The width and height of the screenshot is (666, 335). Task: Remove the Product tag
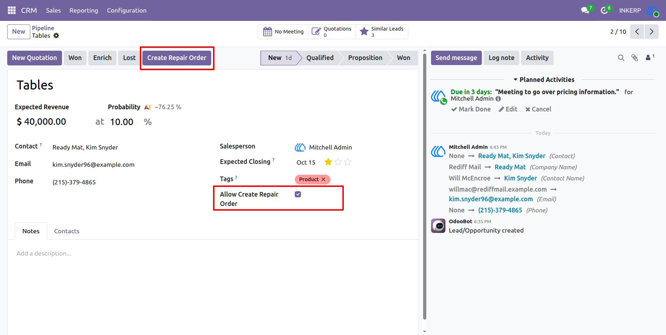pos(323,179)
